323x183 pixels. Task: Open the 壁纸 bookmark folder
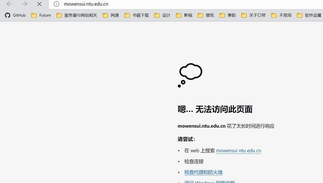tap(206, 15)
